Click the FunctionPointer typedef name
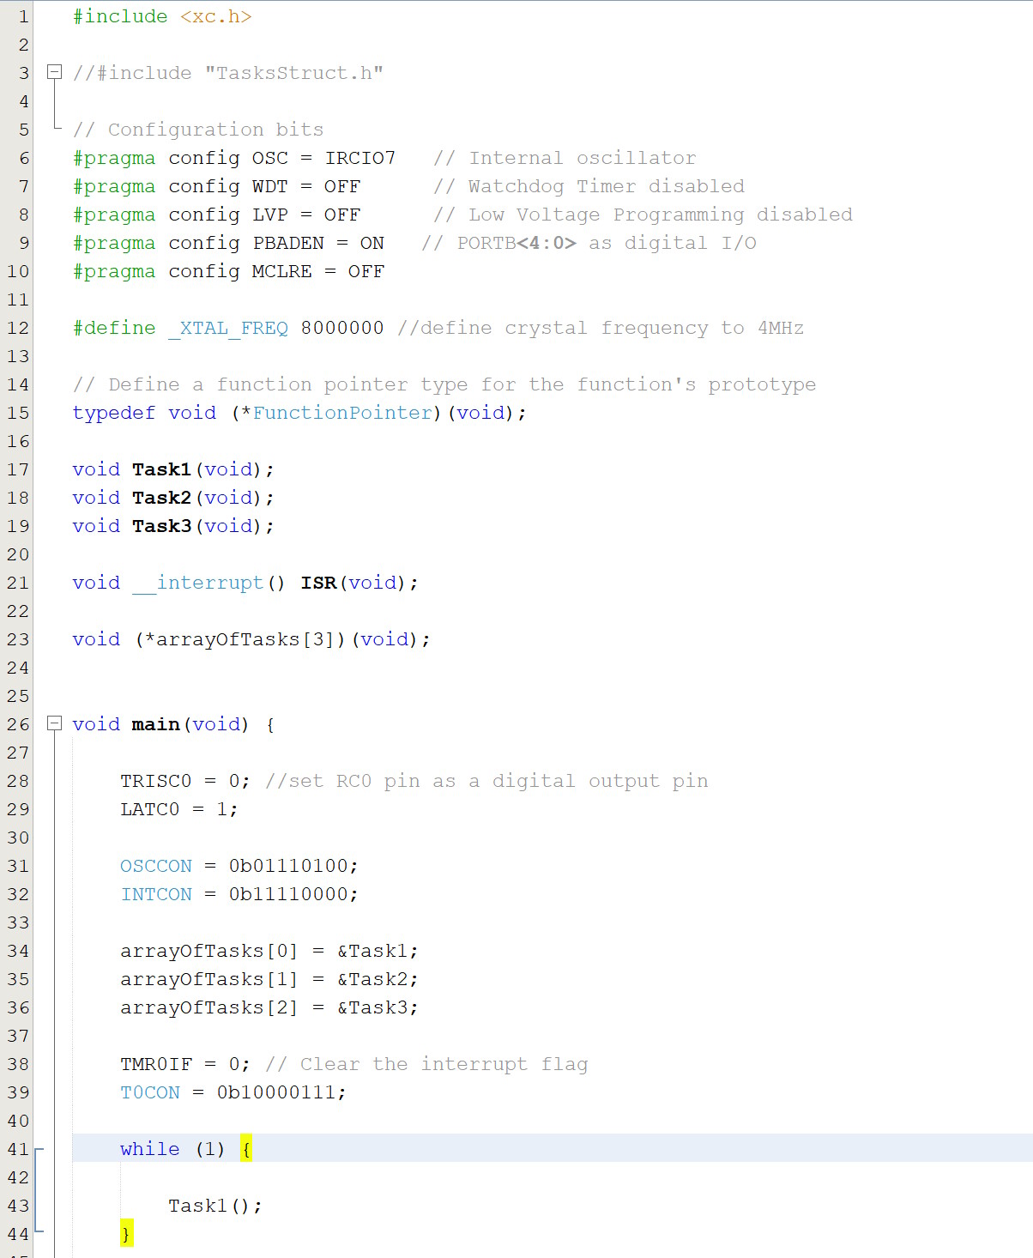The image size is (1033, 1258). coord(342,413)
